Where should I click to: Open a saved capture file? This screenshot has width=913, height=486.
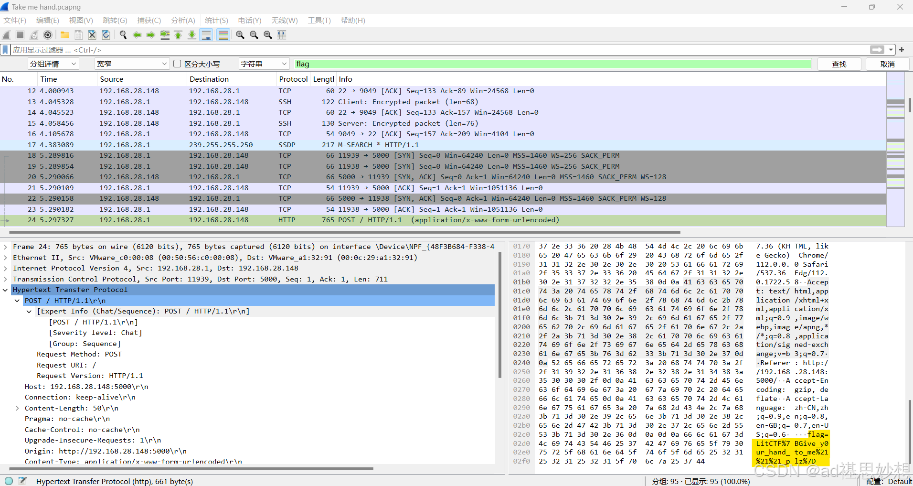64,34
